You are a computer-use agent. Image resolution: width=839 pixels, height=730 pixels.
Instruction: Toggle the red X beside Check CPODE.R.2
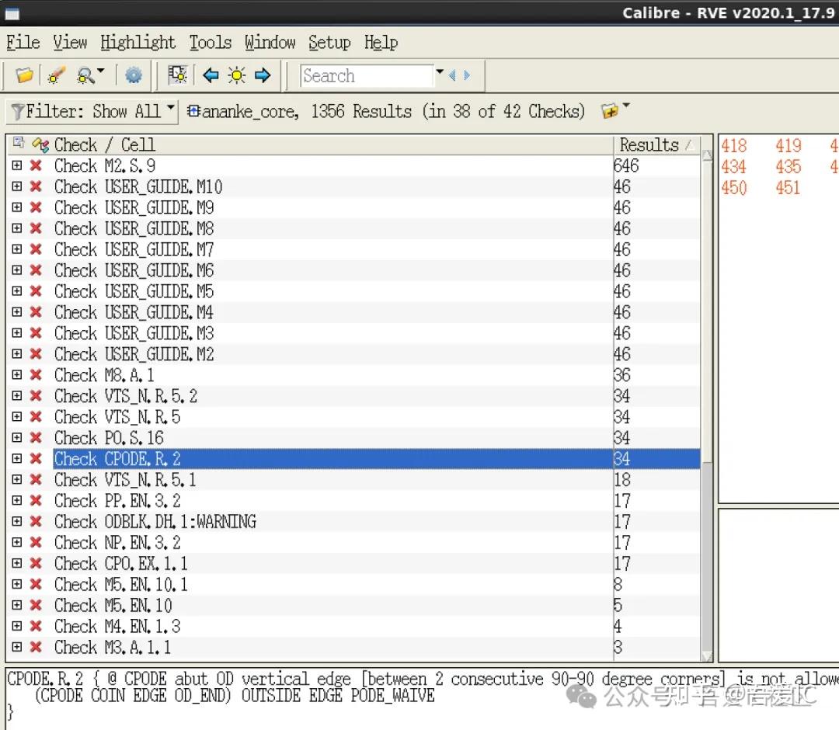(36, 459)
